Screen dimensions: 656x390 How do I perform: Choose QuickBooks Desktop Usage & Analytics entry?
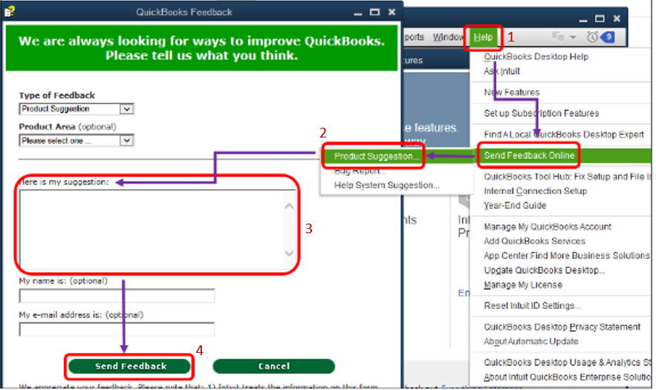tap(568, 363)
